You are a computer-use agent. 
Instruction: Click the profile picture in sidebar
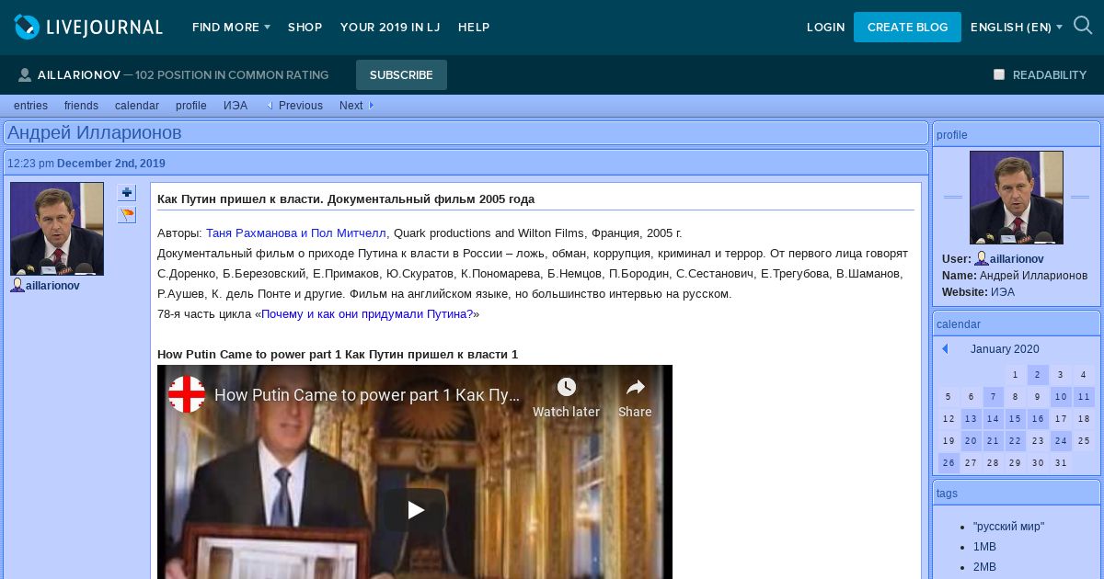coord(1016,198)
